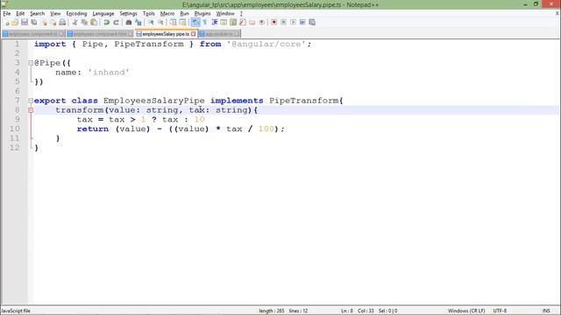Click the Stop Recording macro icon
This screenshot has height=315, width=561.
(x=283, y=23)
